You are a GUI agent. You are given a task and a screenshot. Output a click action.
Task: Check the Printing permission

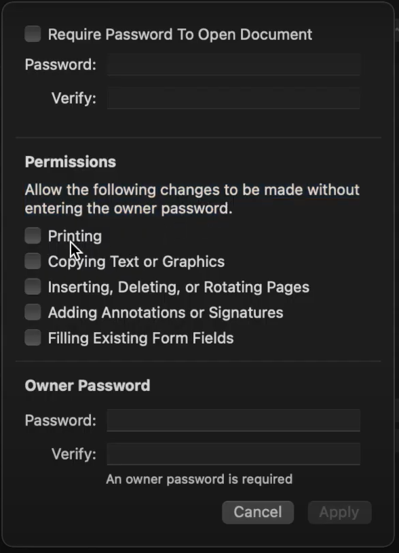click(x=32, y=235)
